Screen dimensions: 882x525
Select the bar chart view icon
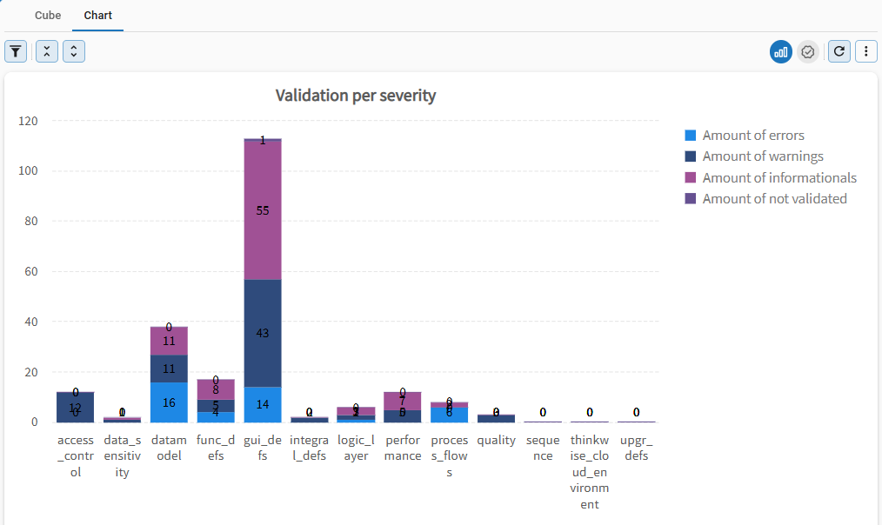[781, 51]
